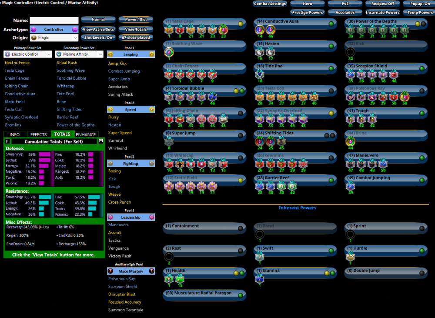Expand the Electric Control primary power set dropdown

(x=28, y=54)
